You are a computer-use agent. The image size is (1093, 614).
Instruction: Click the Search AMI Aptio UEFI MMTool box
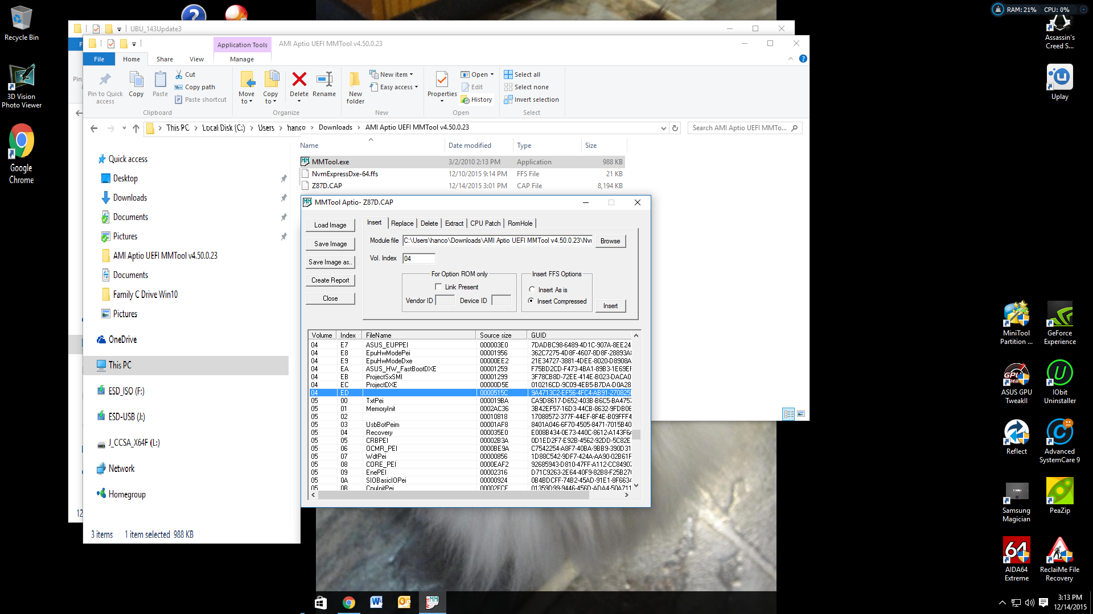pyautogui.click(x=745, y=128)
